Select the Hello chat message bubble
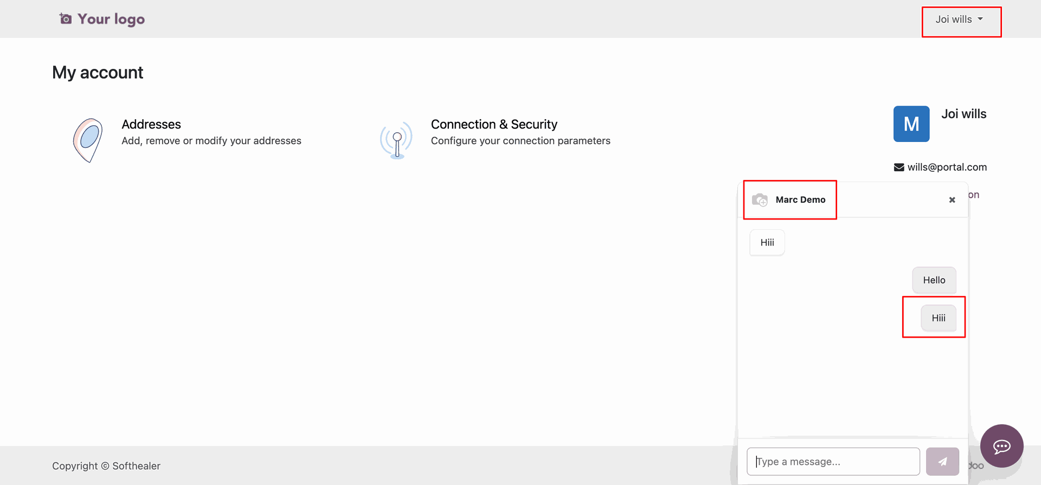1041x485 pixels. (x=934, y=280)
